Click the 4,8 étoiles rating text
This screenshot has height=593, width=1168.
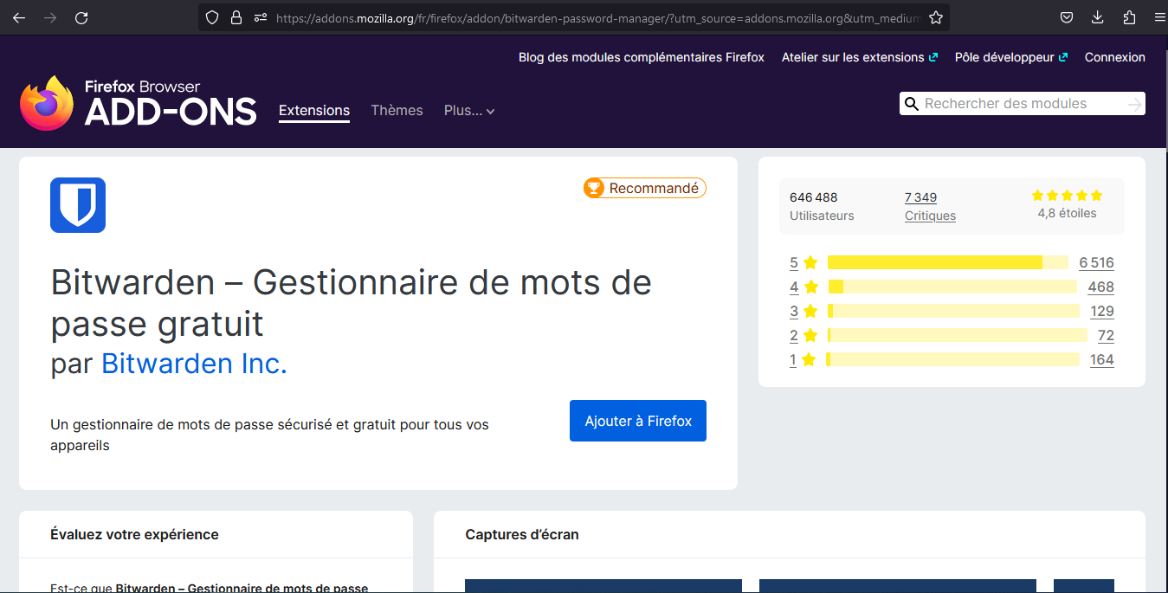click(1067, 213)
